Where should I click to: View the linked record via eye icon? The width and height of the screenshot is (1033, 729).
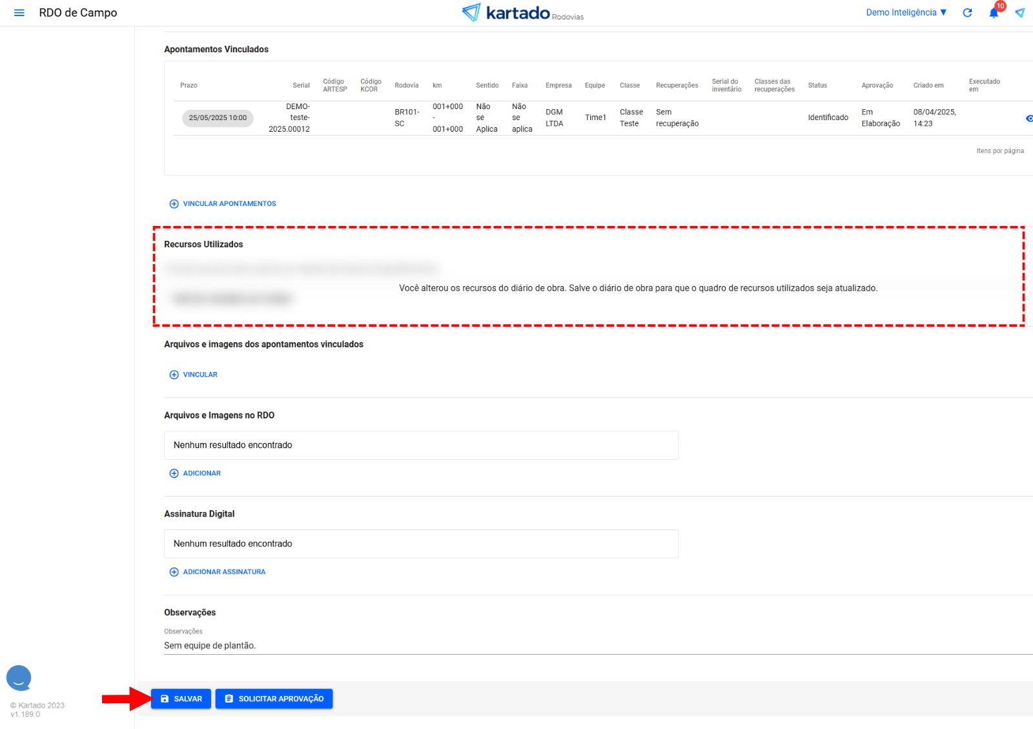click(1028, 118)
